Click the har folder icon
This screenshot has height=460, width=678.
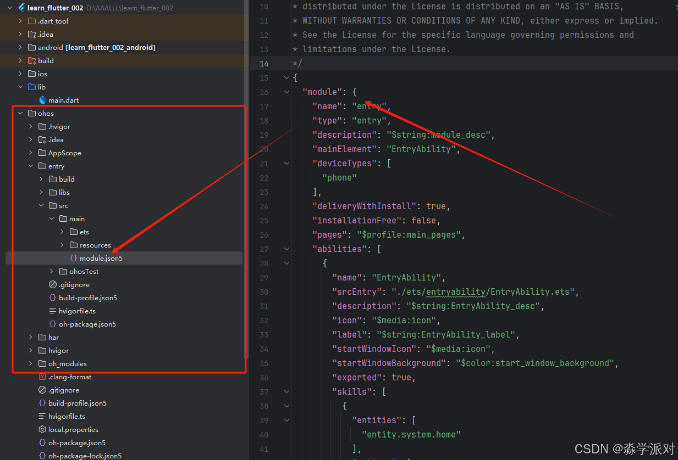coord(42,337)
